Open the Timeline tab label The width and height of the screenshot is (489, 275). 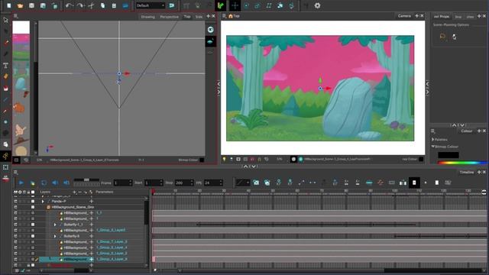pyautogui.click(x=467, y=172)
